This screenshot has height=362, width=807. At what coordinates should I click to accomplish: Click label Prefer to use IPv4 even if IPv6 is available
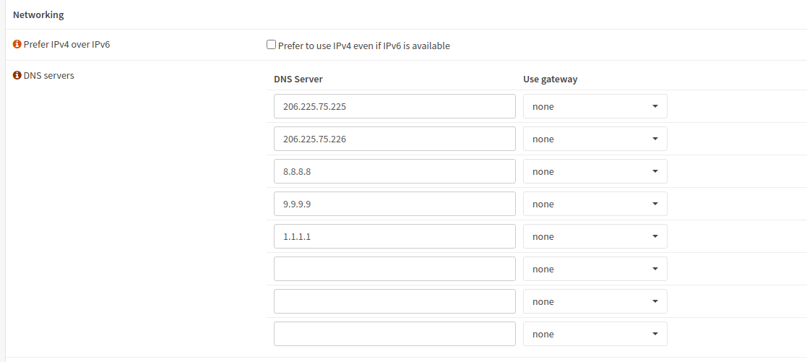(364, 46)
